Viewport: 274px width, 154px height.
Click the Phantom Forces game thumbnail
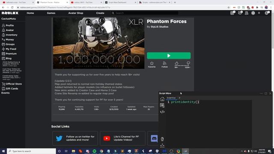coord(99,43)
